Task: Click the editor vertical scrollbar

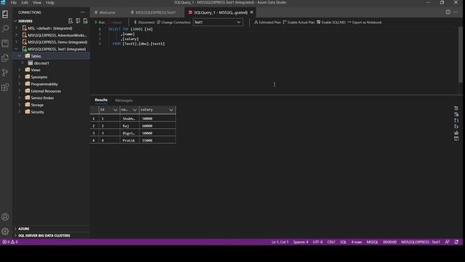Action: 460,55
